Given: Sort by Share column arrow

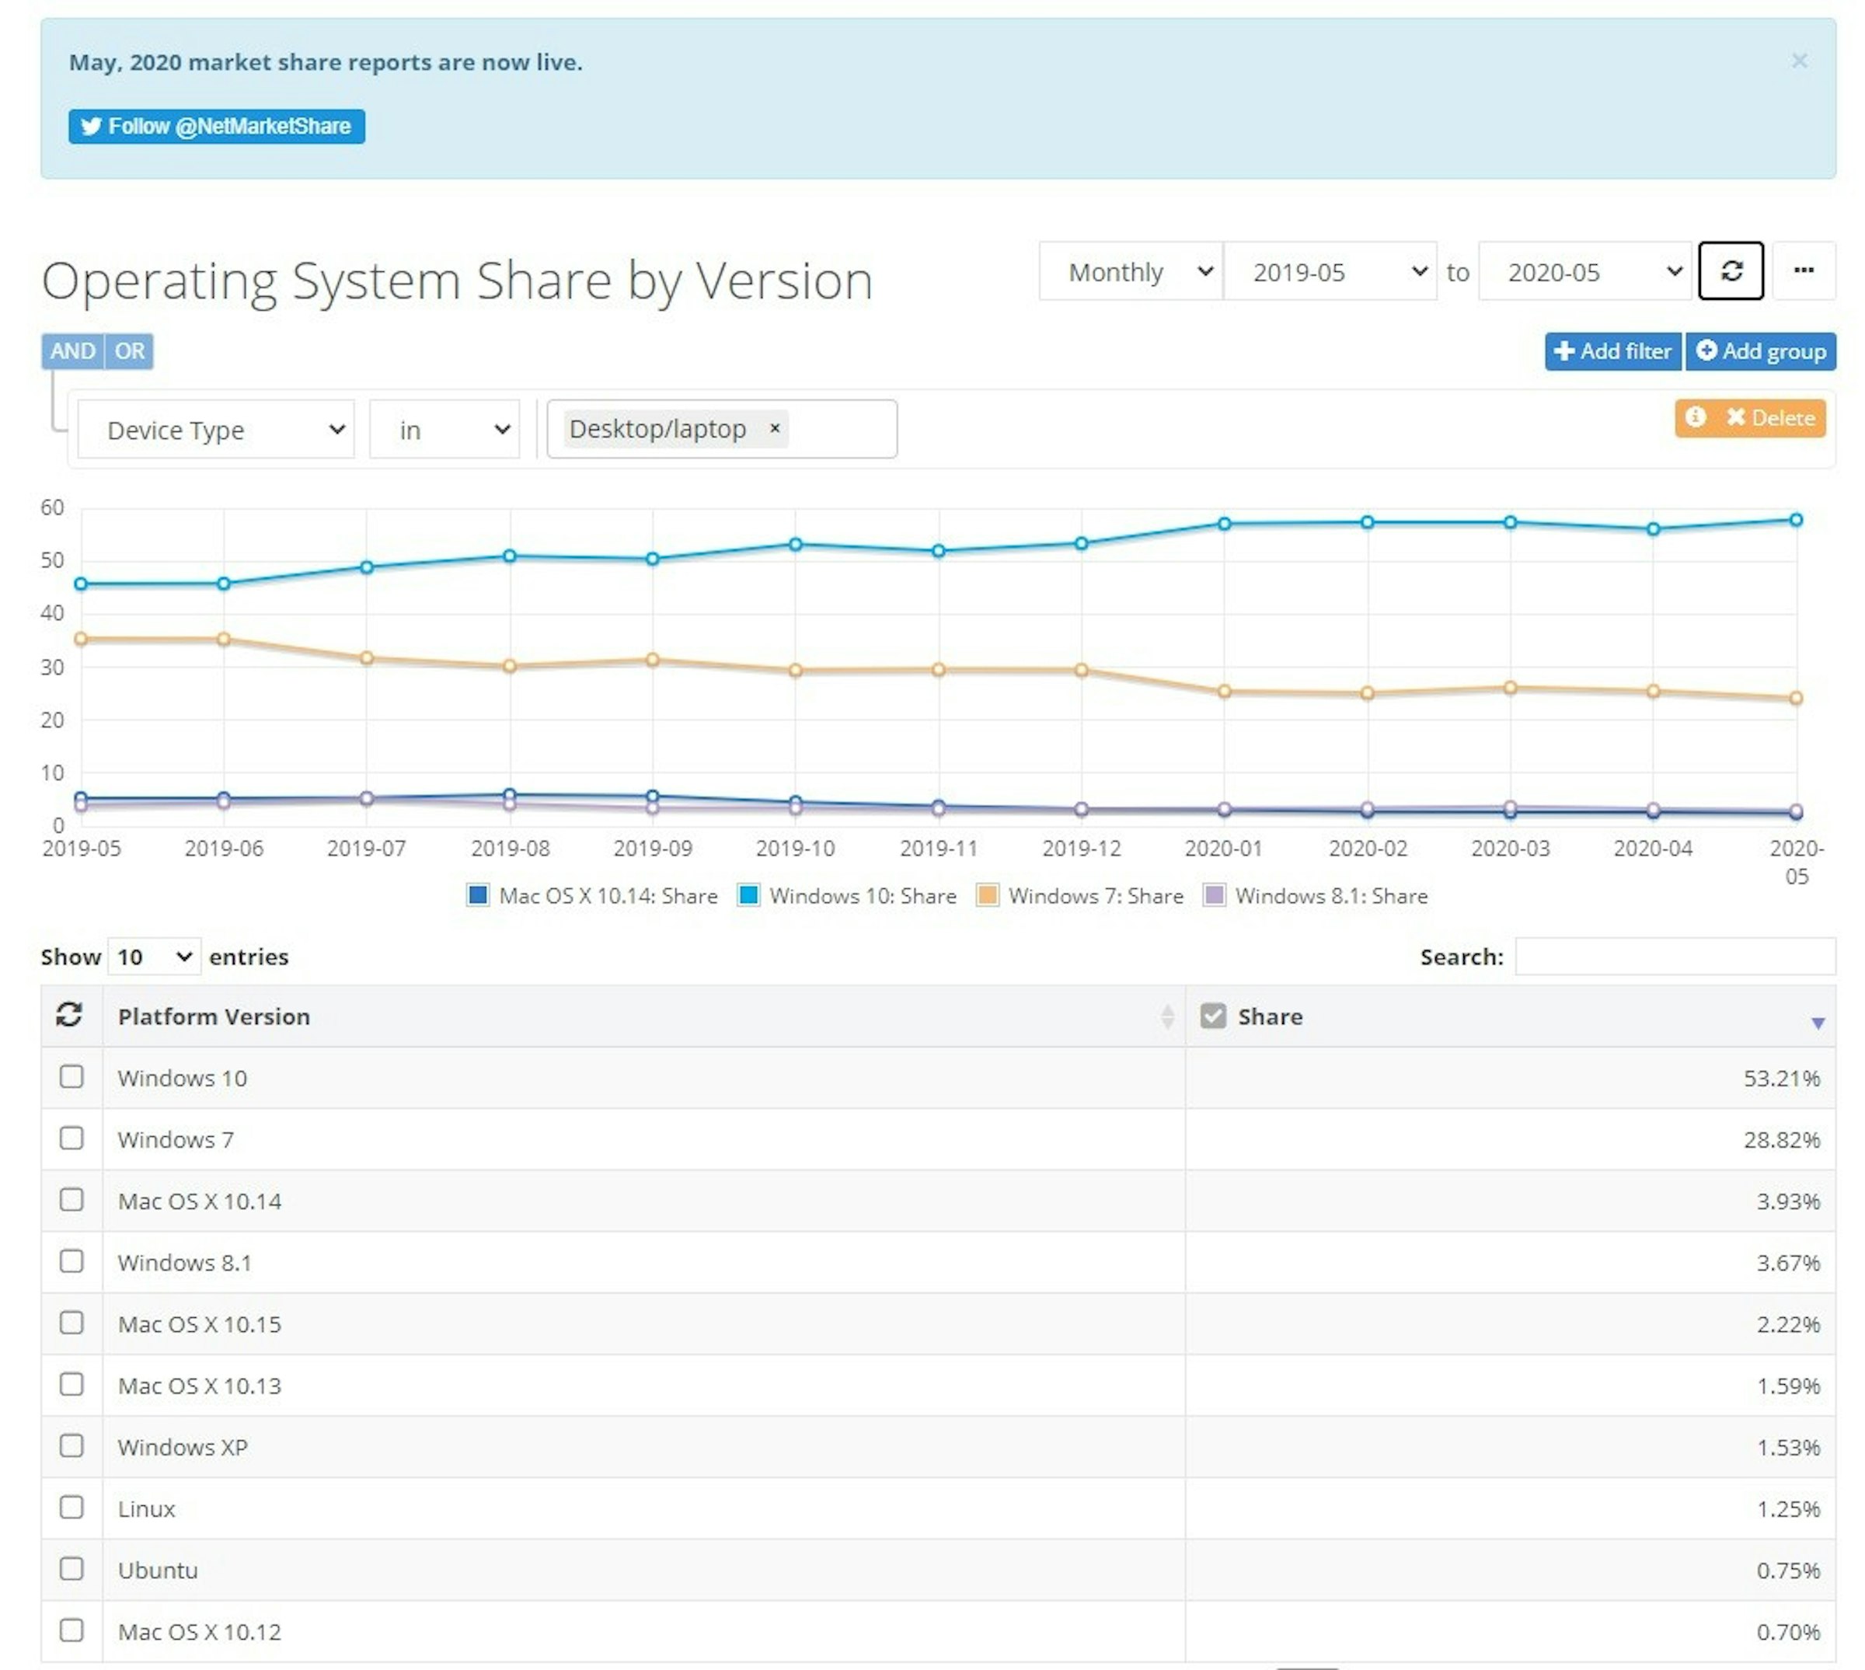Looking at the screenshot, I should [x=1818, y=1022].
